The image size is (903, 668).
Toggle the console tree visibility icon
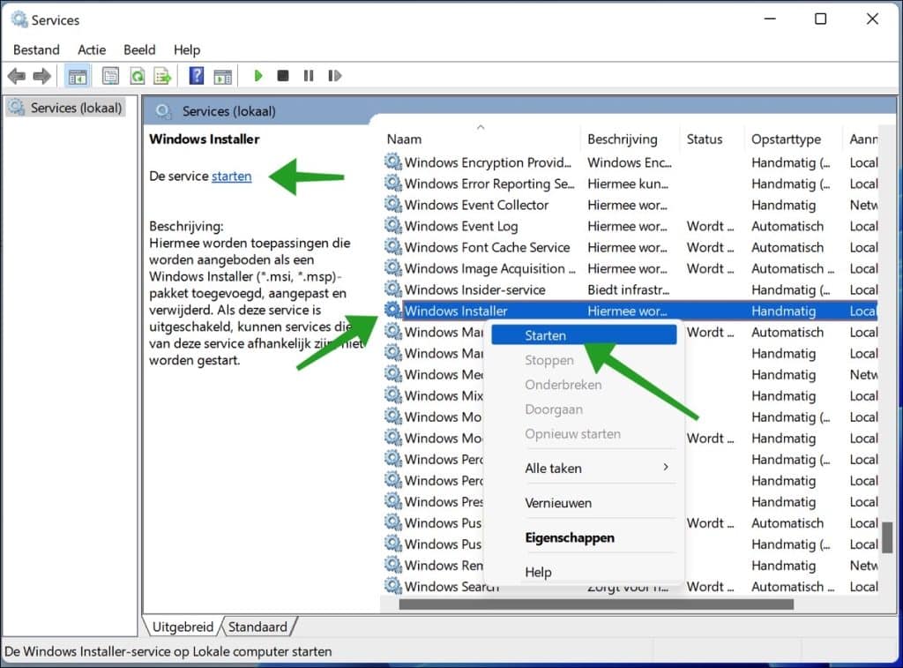pos(78,75)
